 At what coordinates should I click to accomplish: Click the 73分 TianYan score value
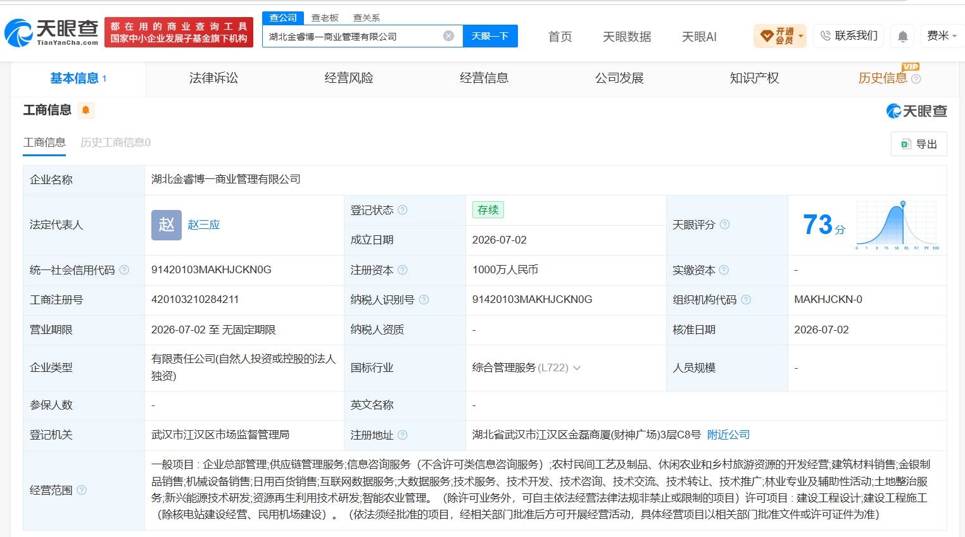pyautogui.click(x=824, y=225)
